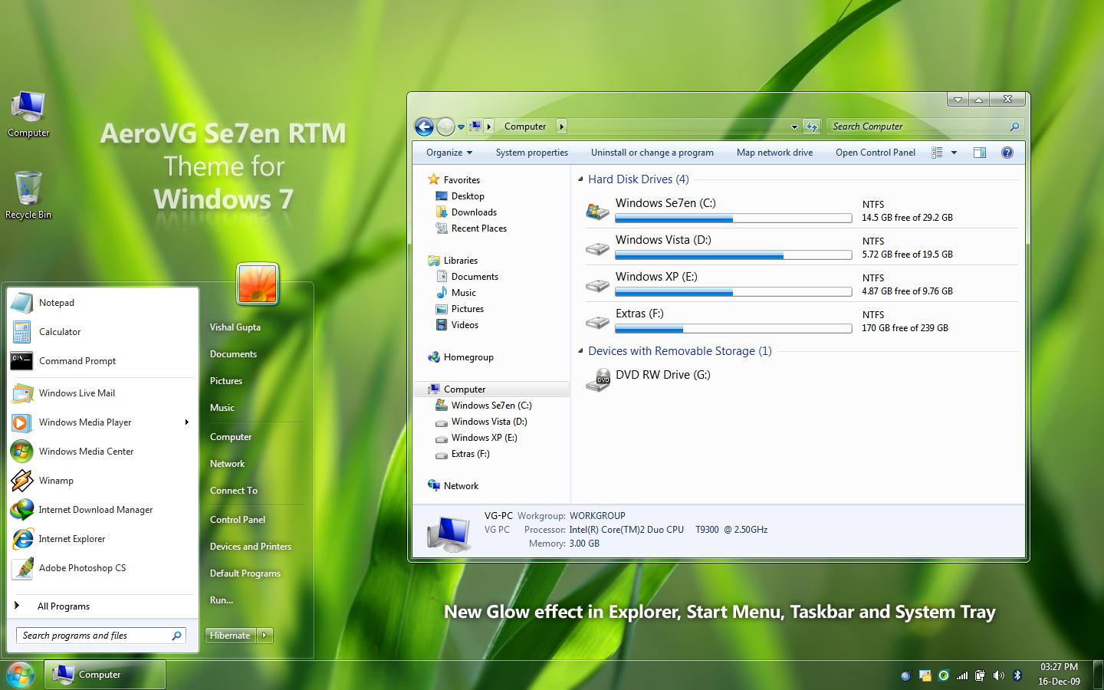The width and height of the screenshot is (1104, 690).
Task: Open Adobe Photoshop CS
Action: tap(82, 568)
